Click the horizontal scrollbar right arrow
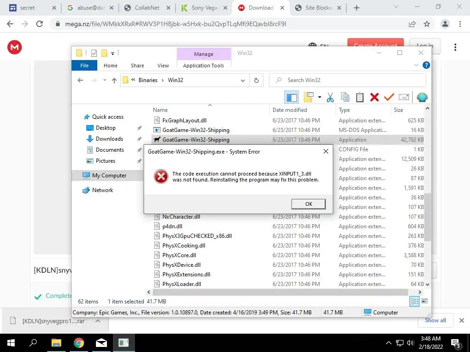The width and height of the screenshot is (470, 352). pos(420,292)
